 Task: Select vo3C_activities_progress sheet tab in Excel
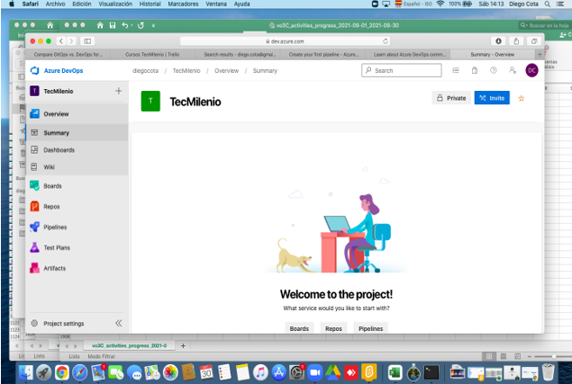click(x=129, y=345)
